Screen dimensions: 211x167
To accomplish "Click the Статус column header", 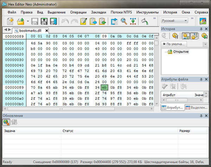I will 68,131.
